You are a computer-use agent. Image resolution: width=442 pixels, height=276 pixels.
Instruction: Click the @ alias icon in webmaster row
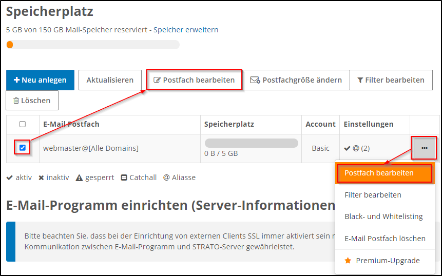tap(356, 148)
